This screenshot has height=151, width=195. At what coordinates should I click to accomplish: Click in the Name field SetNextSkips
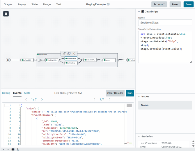[x=165, y=23]
